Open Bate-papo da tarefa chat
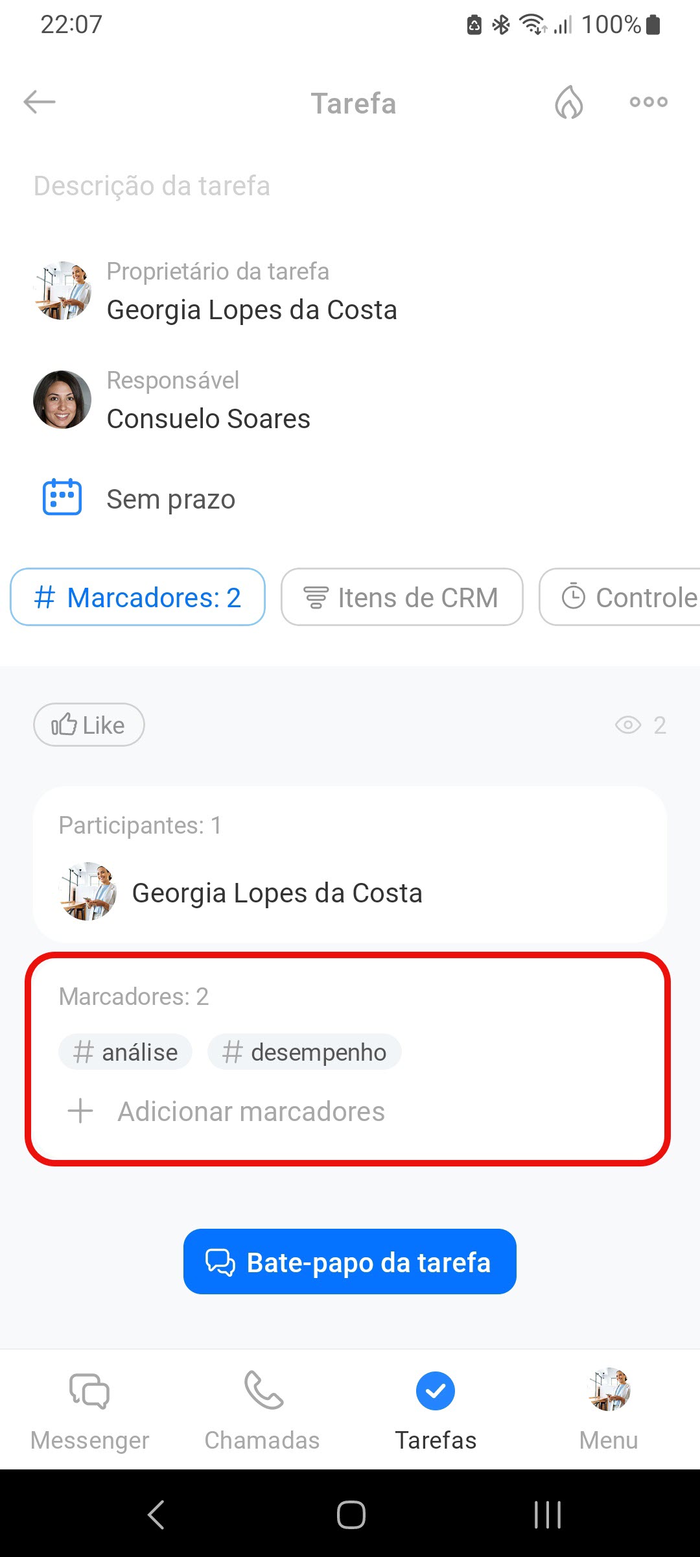The width and height of the screenshot is (700, 1557). pyautogui.click(x=350, y=1262)
